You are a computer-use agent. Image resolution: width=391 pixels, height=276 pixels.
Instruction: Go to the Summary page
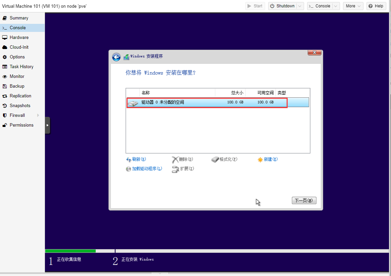tap(19, 18)
